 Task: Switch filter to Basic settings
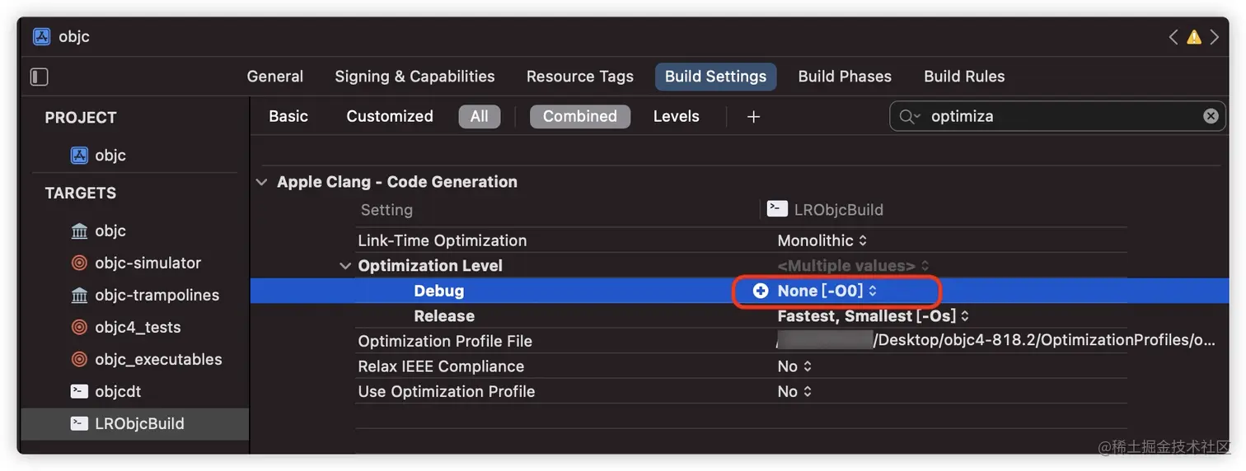[x=288, y=117]
